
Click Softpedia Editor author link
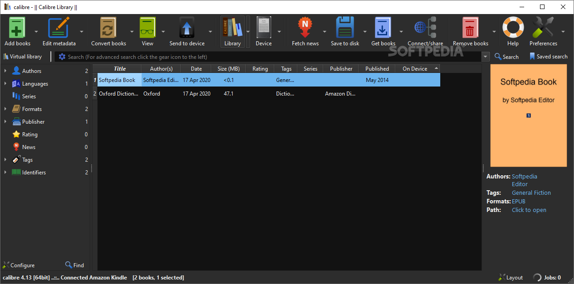(525, 180)
